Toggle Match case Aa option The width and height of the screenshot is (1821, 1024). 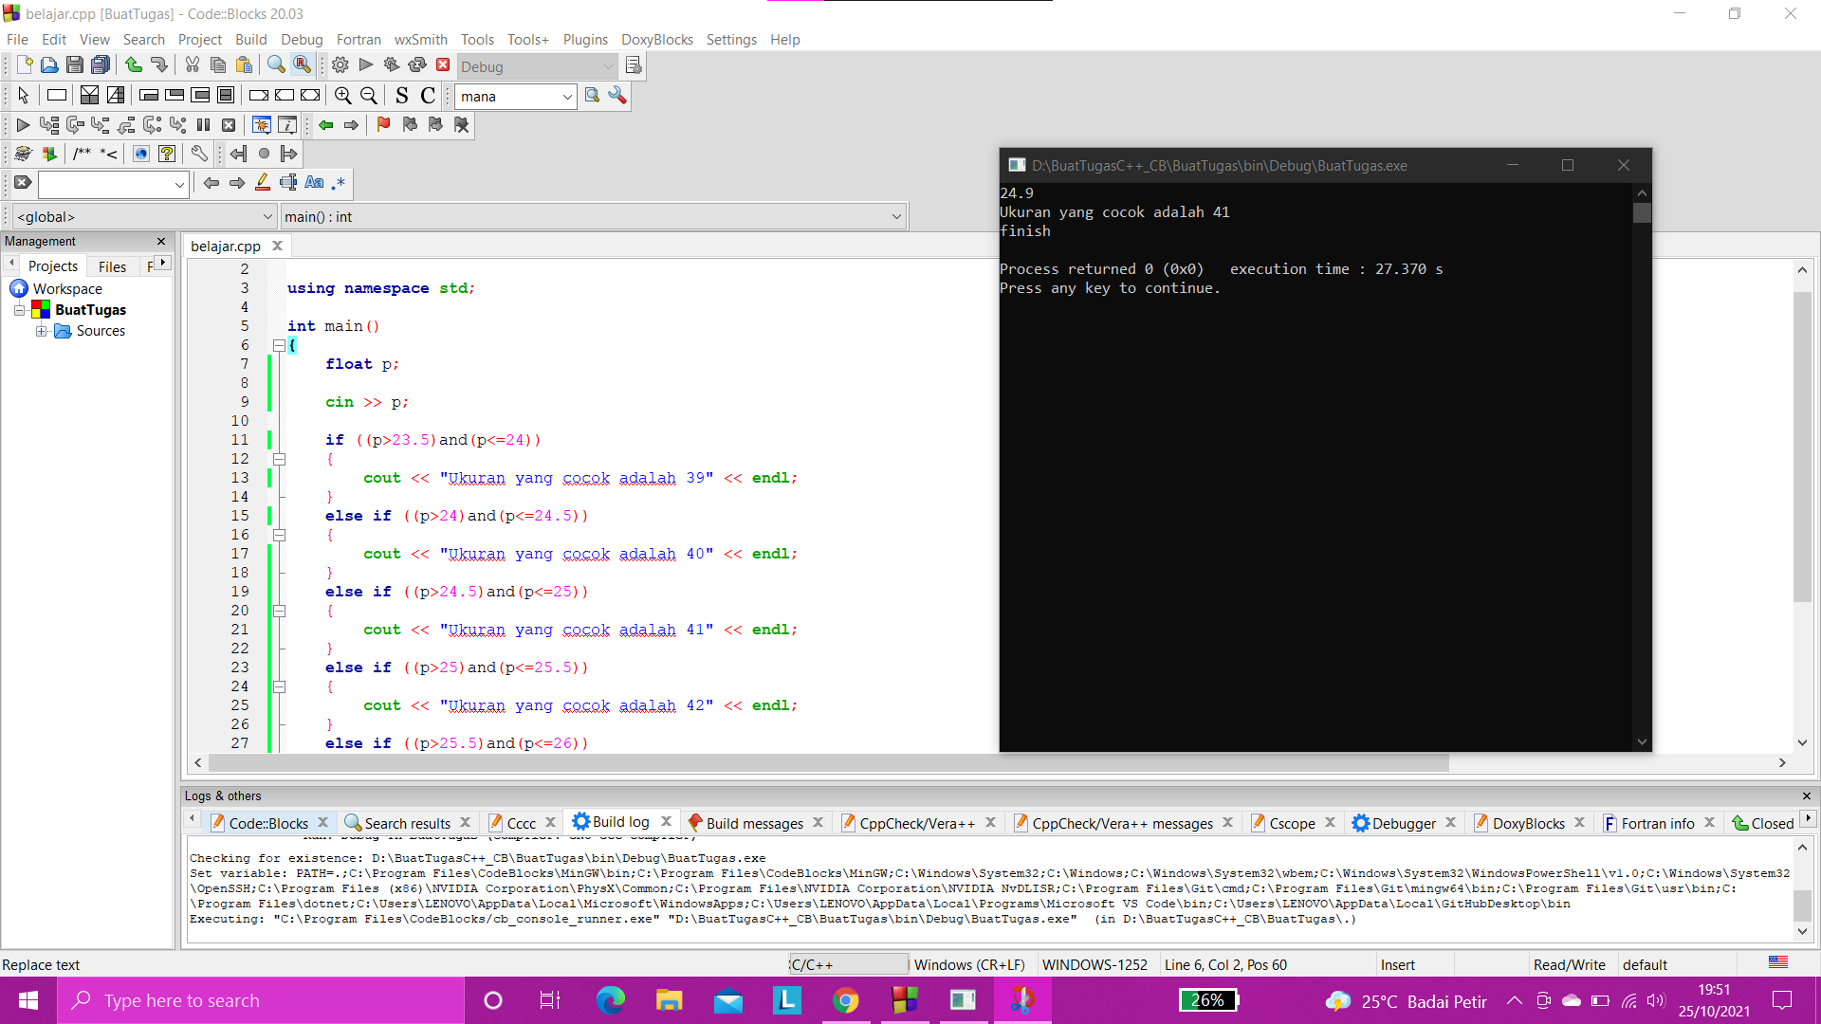coord(314,183)
